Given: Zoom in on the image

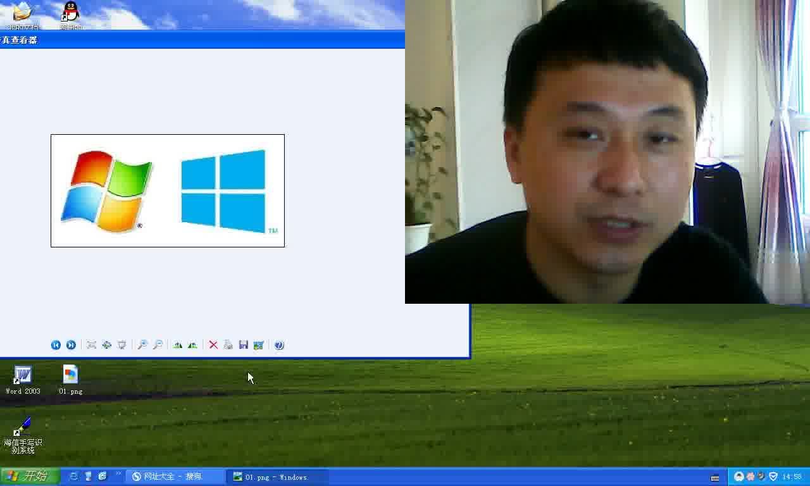Looking at the screenshot, I should pyautogui.click(x=144, y=345).
